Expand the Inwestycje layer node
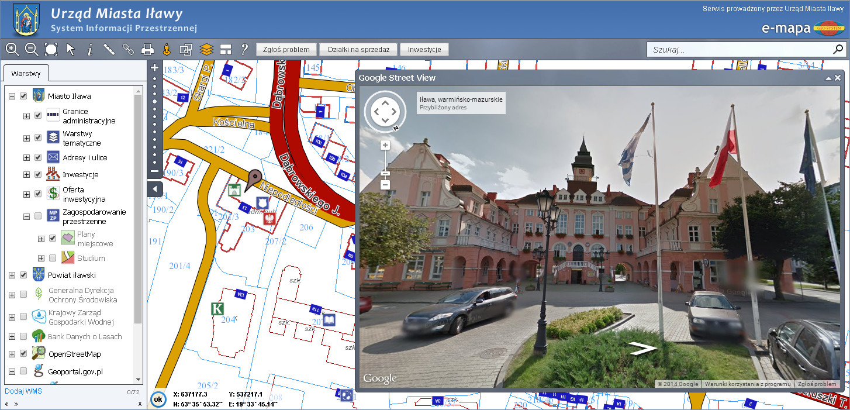This screenshot has height=410, width=850. click(26, 174)
